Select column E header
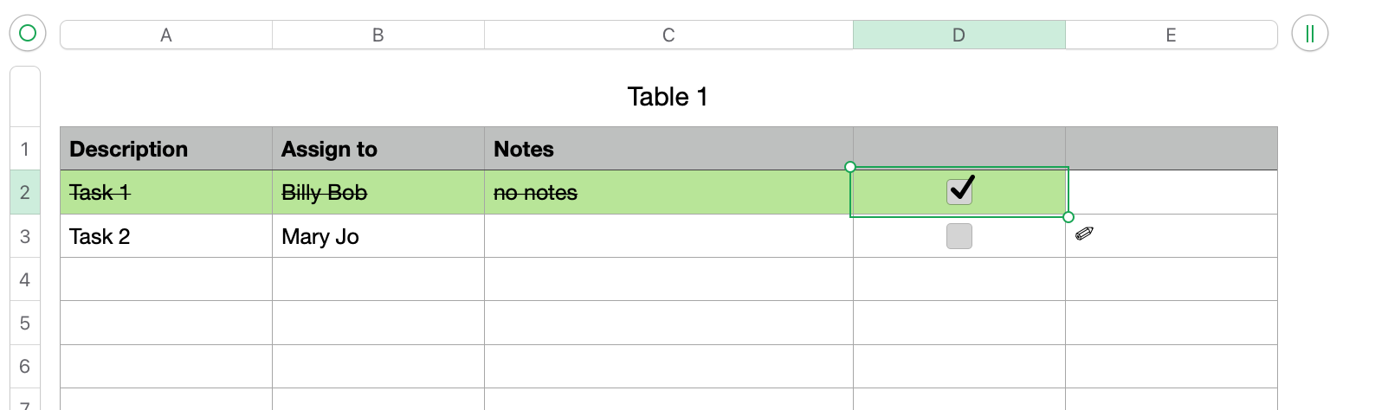Image resolution: width=1375 pixels, height=410 pixels. coord(1171,35)
